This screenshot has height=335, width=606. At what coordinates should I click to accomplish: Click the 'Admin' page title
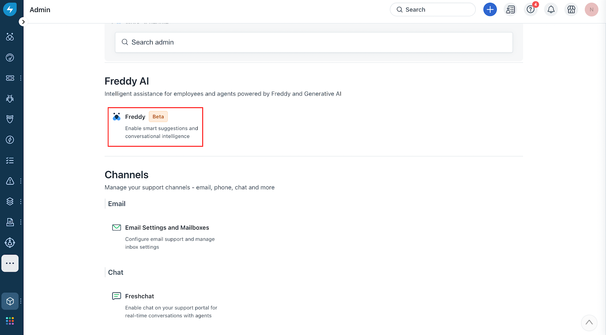[40, 10]
